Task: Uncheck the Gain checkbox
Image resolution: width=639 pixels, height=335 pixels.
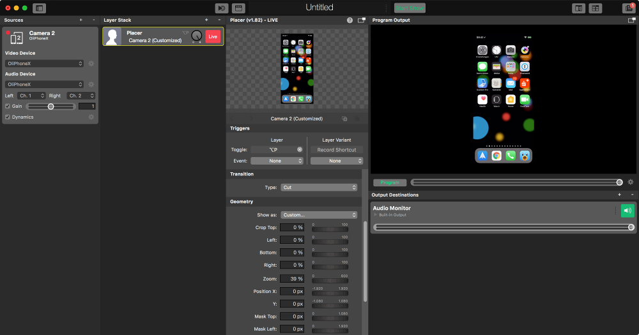Action: (x=7, y=106)
